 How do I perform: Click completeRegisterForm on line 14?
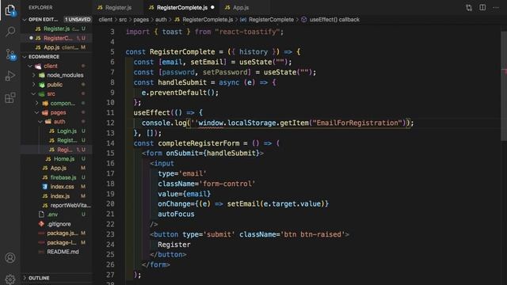click(x=198, y=143)
